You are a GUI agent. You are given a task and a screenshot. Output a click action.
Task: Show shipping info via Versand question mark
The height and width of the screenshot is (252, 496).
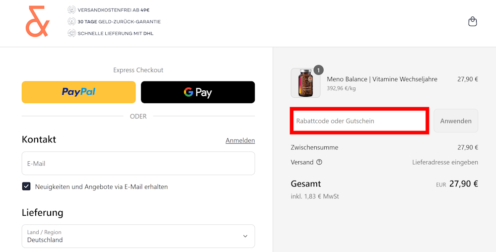point(319,162)
